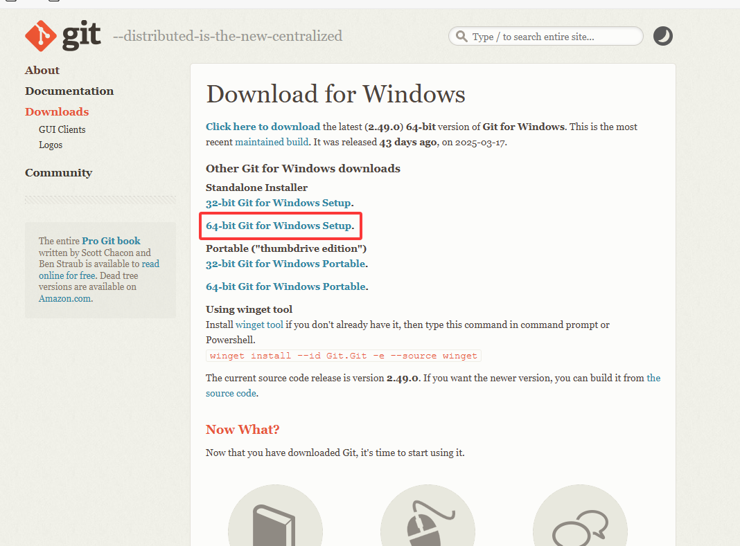Follow the 'Click here to download' link
This screenshot has width=740, height=546.
pyautogui.click(x=263, y=127)
